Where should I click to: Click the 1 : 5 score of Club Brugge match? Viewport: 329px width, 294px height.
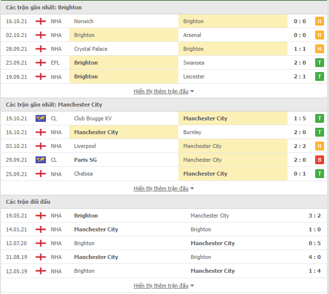[x=300, y=118]
